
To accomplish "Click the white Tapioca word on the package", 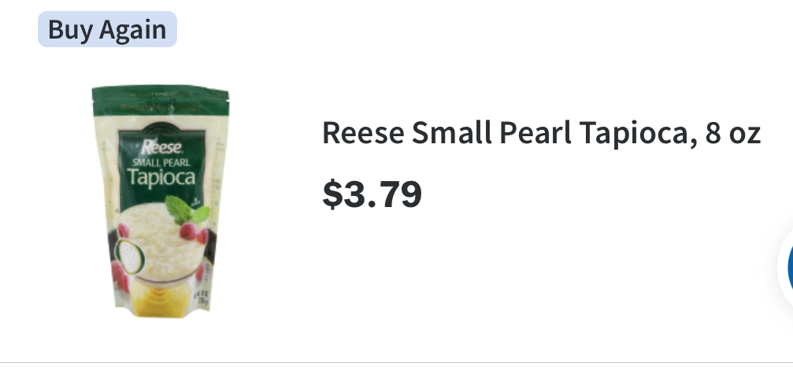I will pyautogui.click(x=161, y=177).
